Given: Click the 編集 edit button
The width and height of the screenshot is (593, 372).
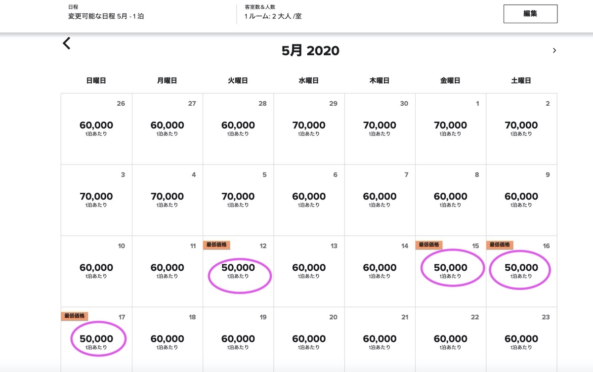Looking at the screenshot, I should [530, 14].
